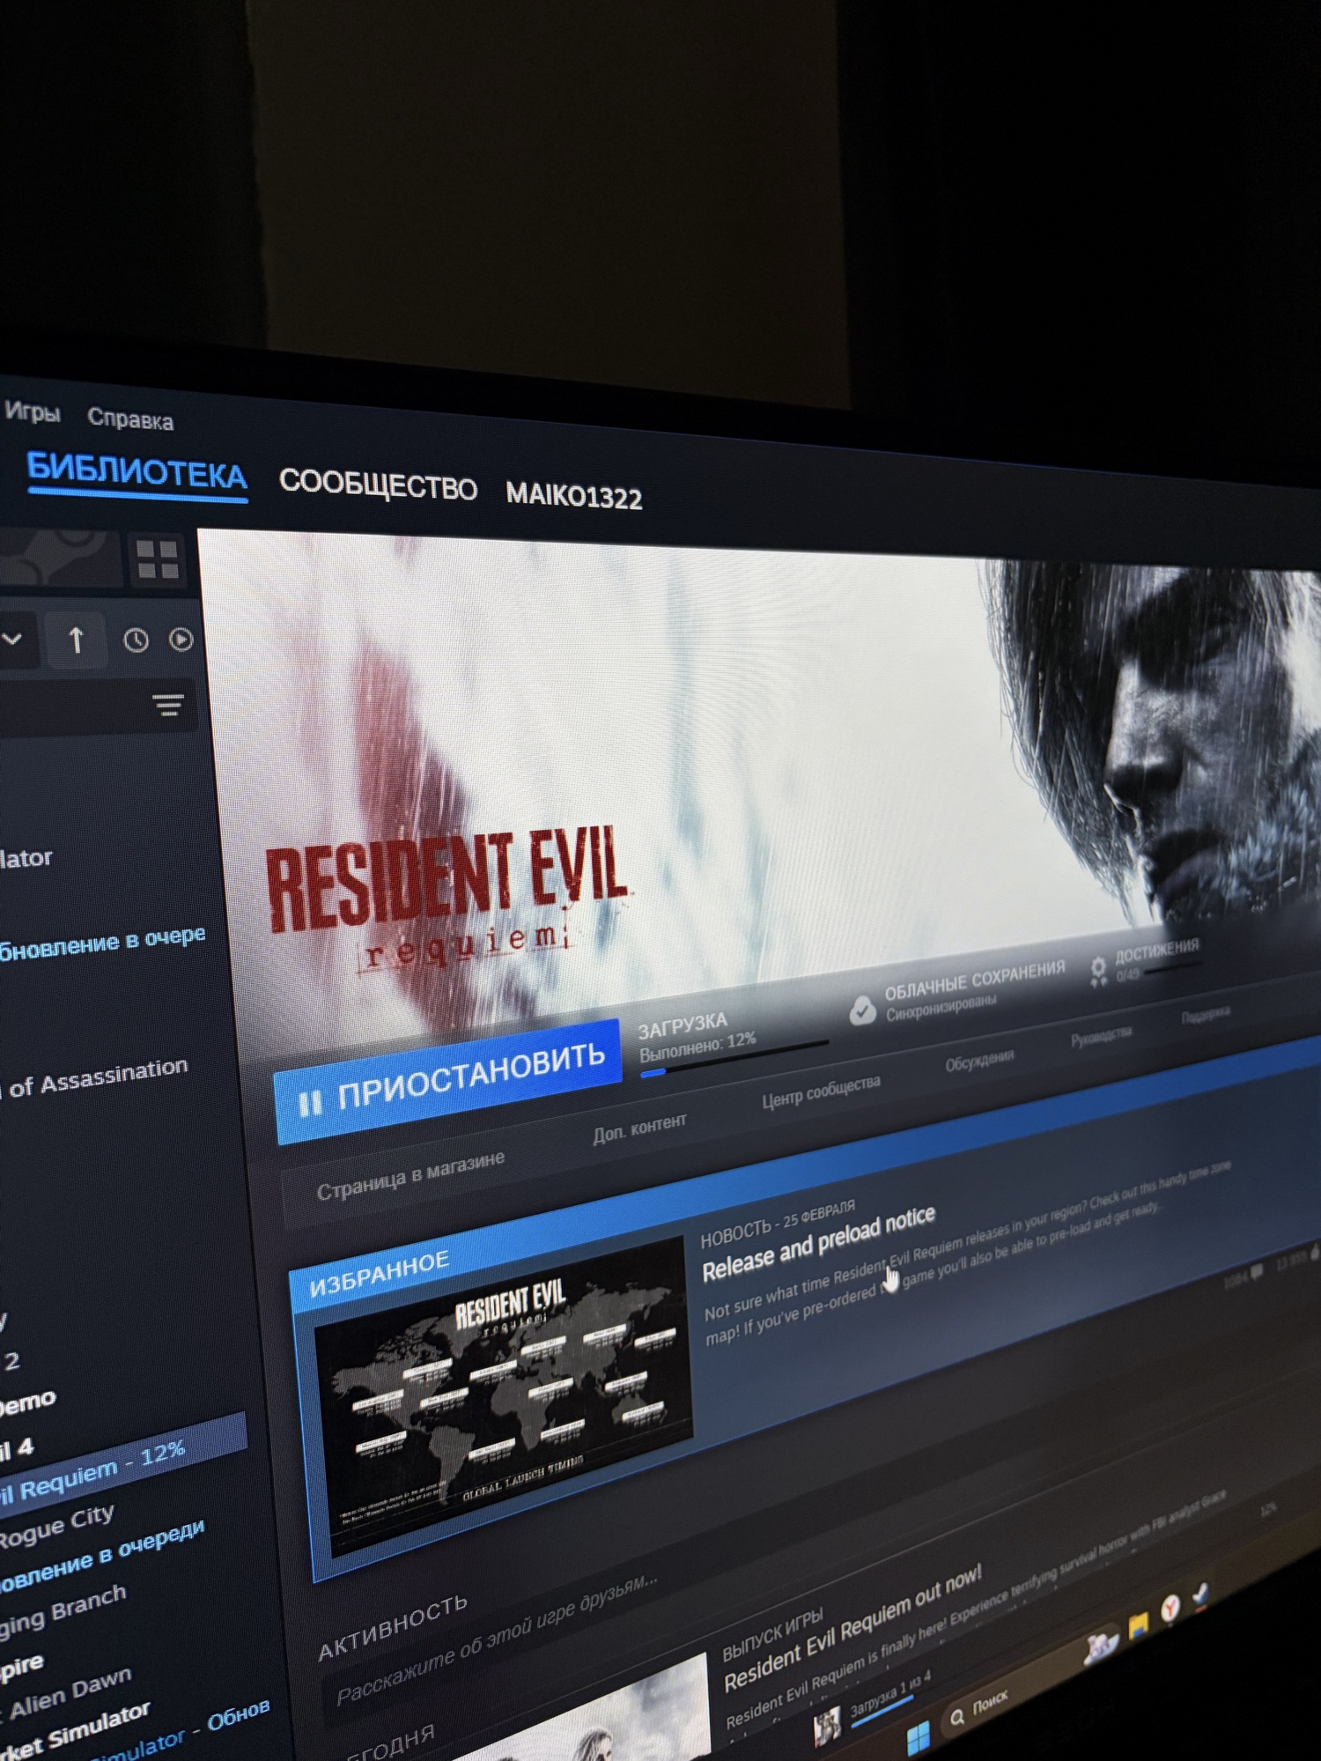The height and width of the screenshot is (1761, 1321).
Task: Click the ready-to-play filter icon
Action: coord(181,640)
